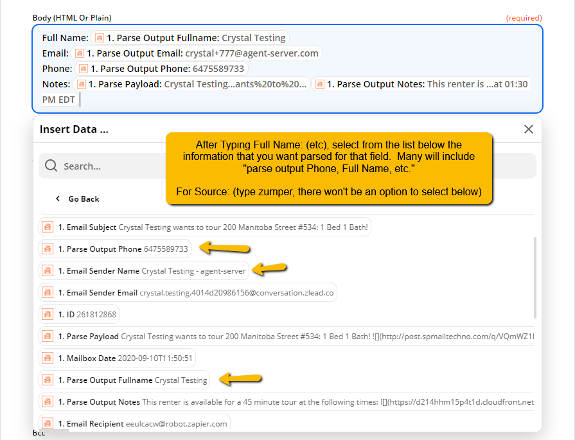
Task: Click the Go Back chevron arrow
Action: [x=58, y=198]
